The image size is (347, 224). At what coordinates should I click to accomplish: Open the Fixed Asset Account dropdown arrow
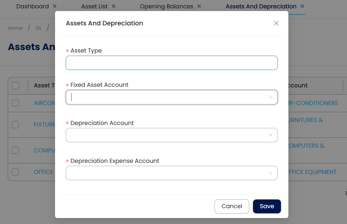(x=270, y=97)
